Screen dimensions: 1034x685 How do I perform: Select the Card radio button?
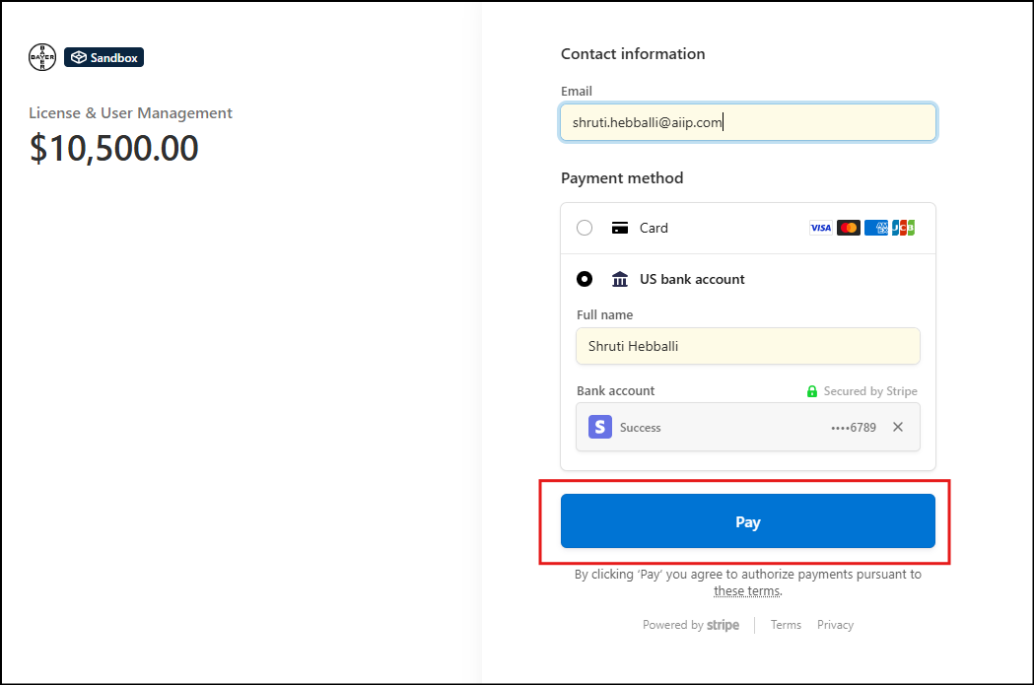pyautogui.click(x=585, y=228)
